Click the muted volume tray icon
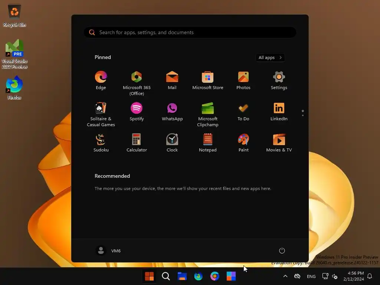380x285 pixels. [335, 276]
